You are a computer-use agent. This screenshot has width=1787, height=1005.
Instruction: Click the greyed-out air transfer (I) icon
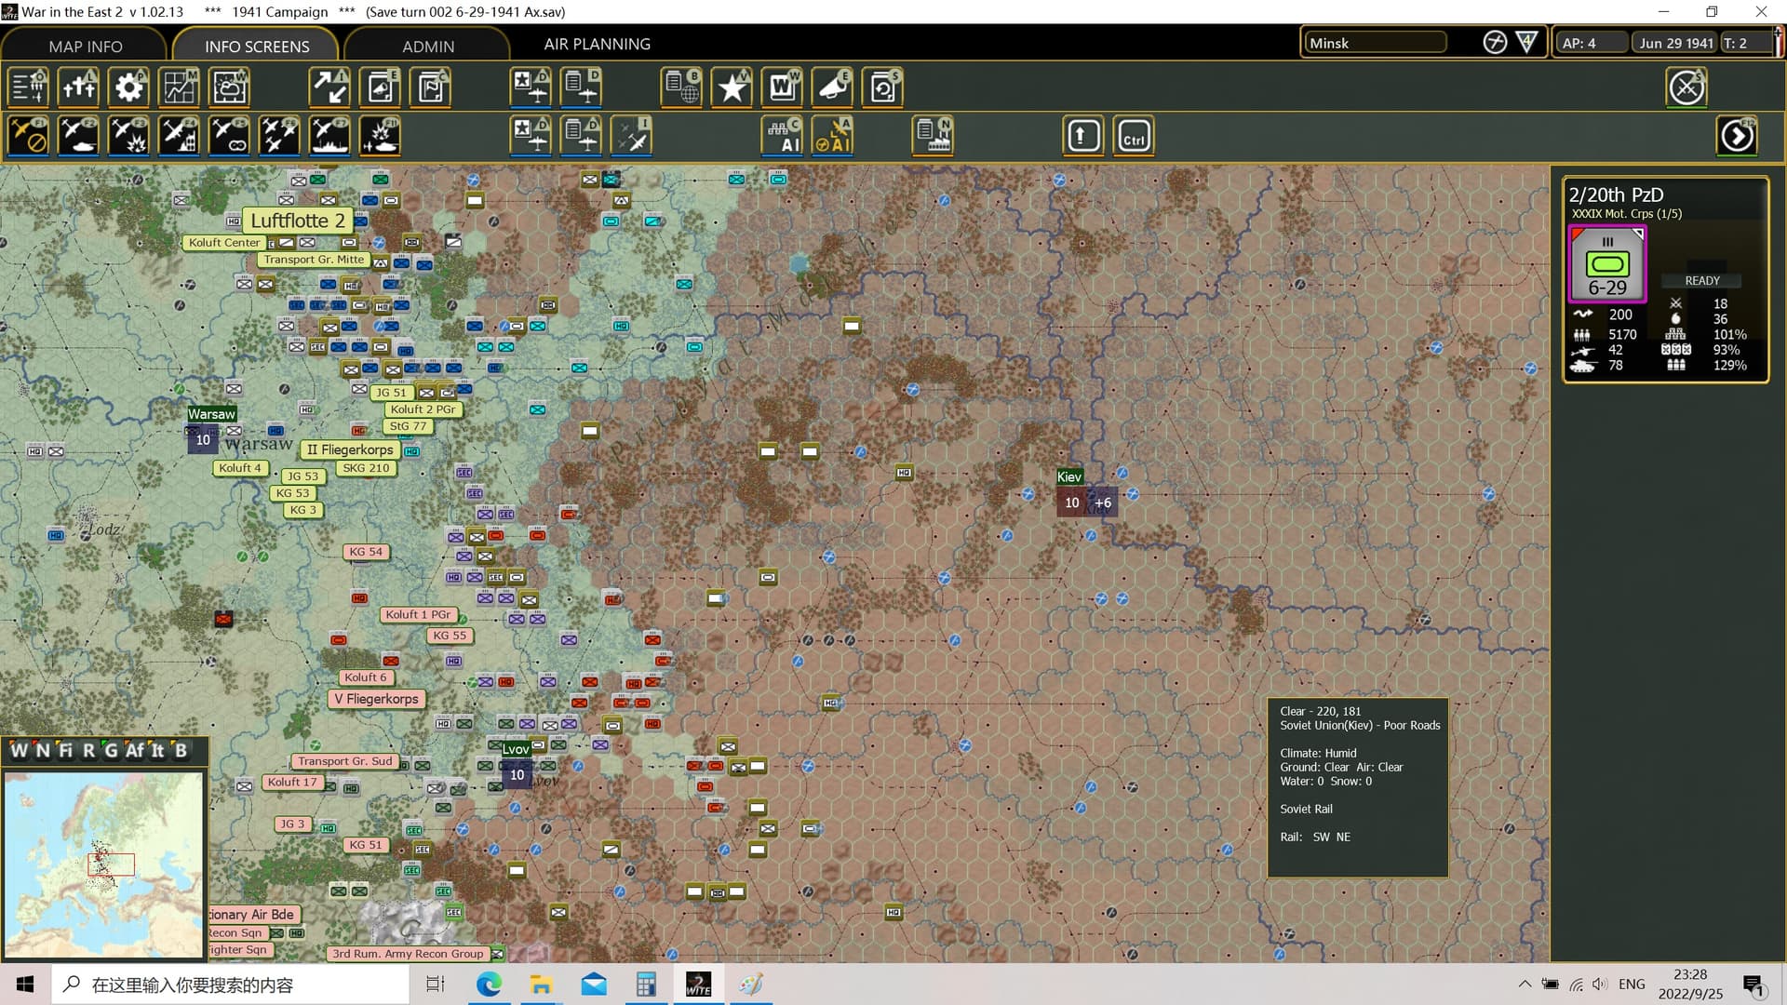(632, 136)
